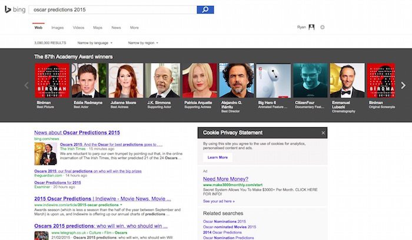The height and width of the screenshot is (240, 412).
Task: Close the Cookie Privacy Statement banner
Action: tap(323, 133)
